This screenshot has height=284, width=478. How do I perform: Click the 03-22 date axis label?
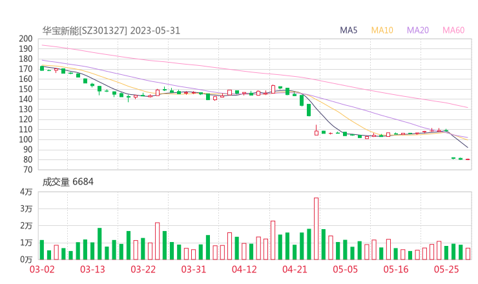pos(143,269)
